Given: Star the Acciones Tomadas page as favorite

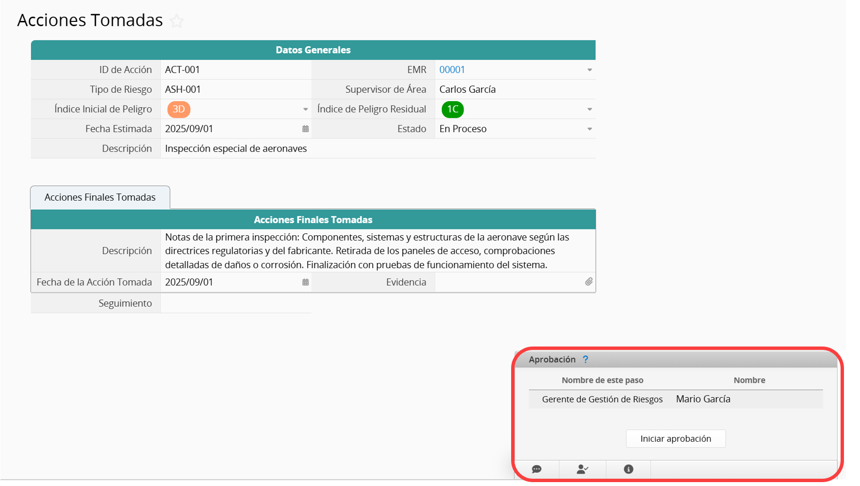Looking at the screenshot, I should click(x=177, y=21).
